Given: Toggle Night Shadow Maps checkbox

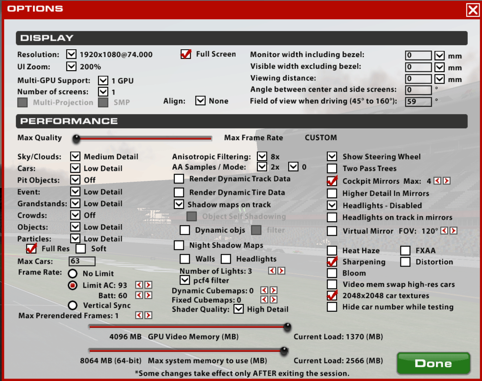Looking at the screenshot, I should [x=179, y=245].
